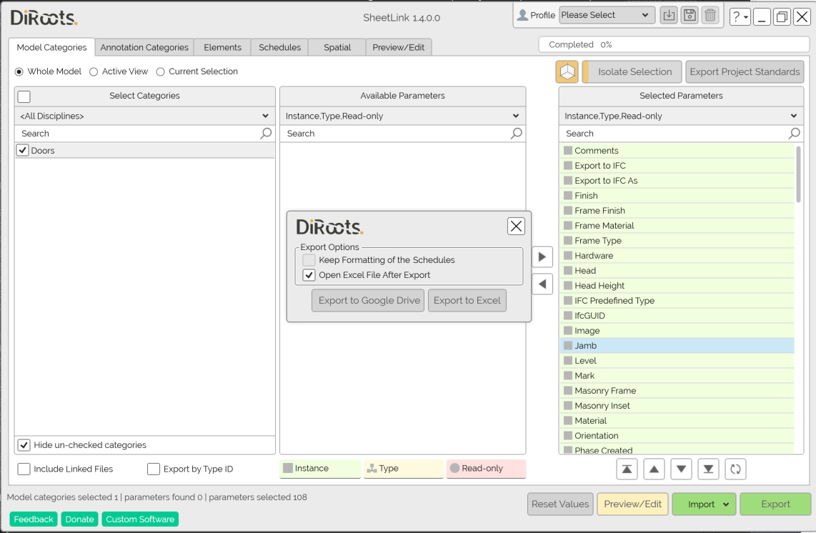Click Export Project Standards button
The width and height of the screenshot is (816, 533).
pos(745,72)
